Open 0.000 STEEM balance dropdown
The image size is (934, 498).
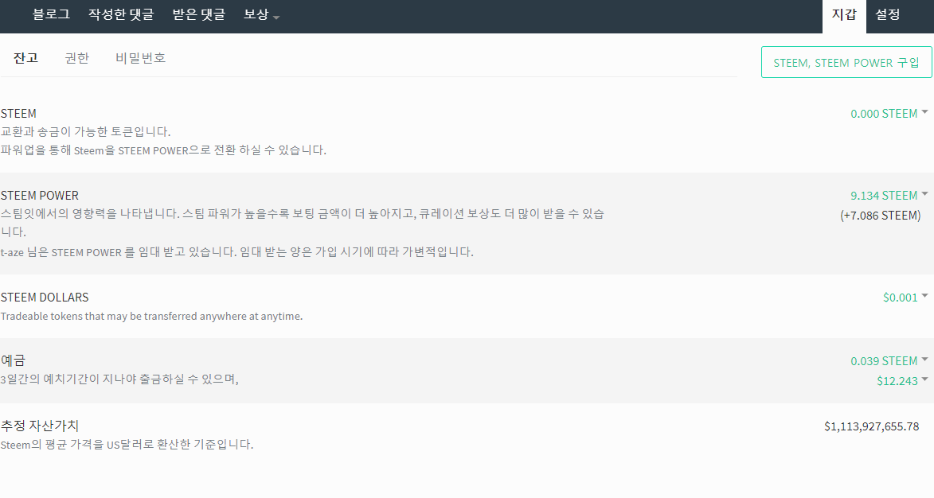(x=889, y=113)
